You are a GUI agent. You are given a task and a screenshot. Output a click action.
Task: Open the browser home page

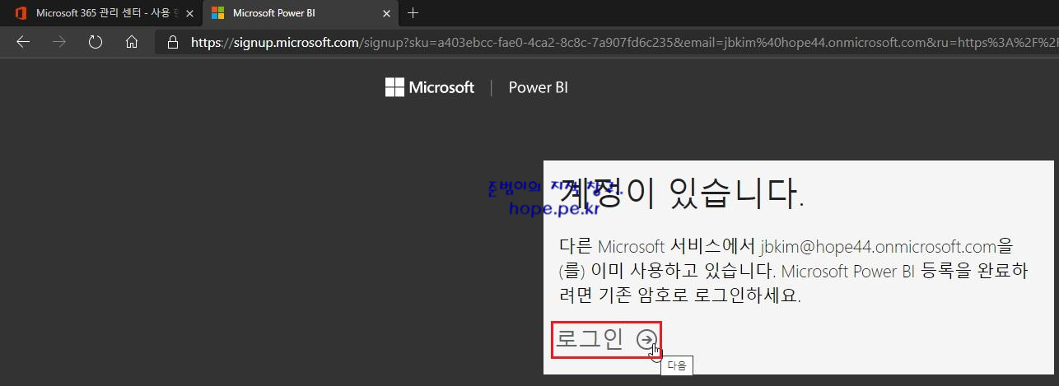click(x=132, y=42)
